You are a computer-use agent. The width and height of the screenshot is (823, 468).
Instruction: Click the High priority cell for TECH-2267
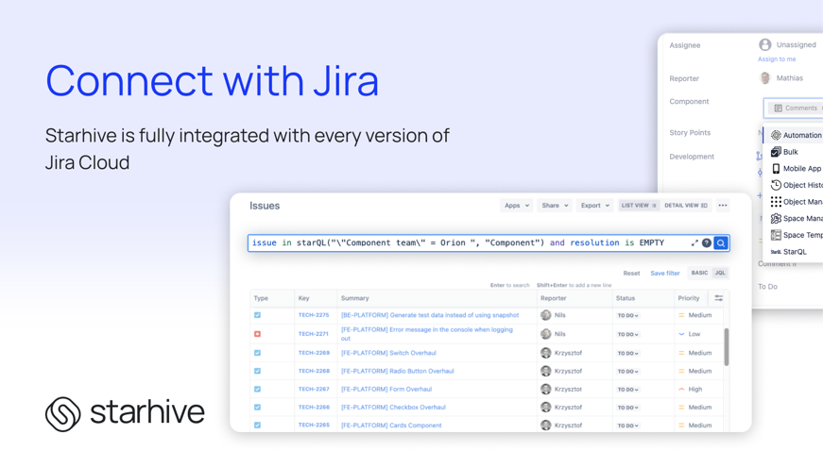(690, 390)
